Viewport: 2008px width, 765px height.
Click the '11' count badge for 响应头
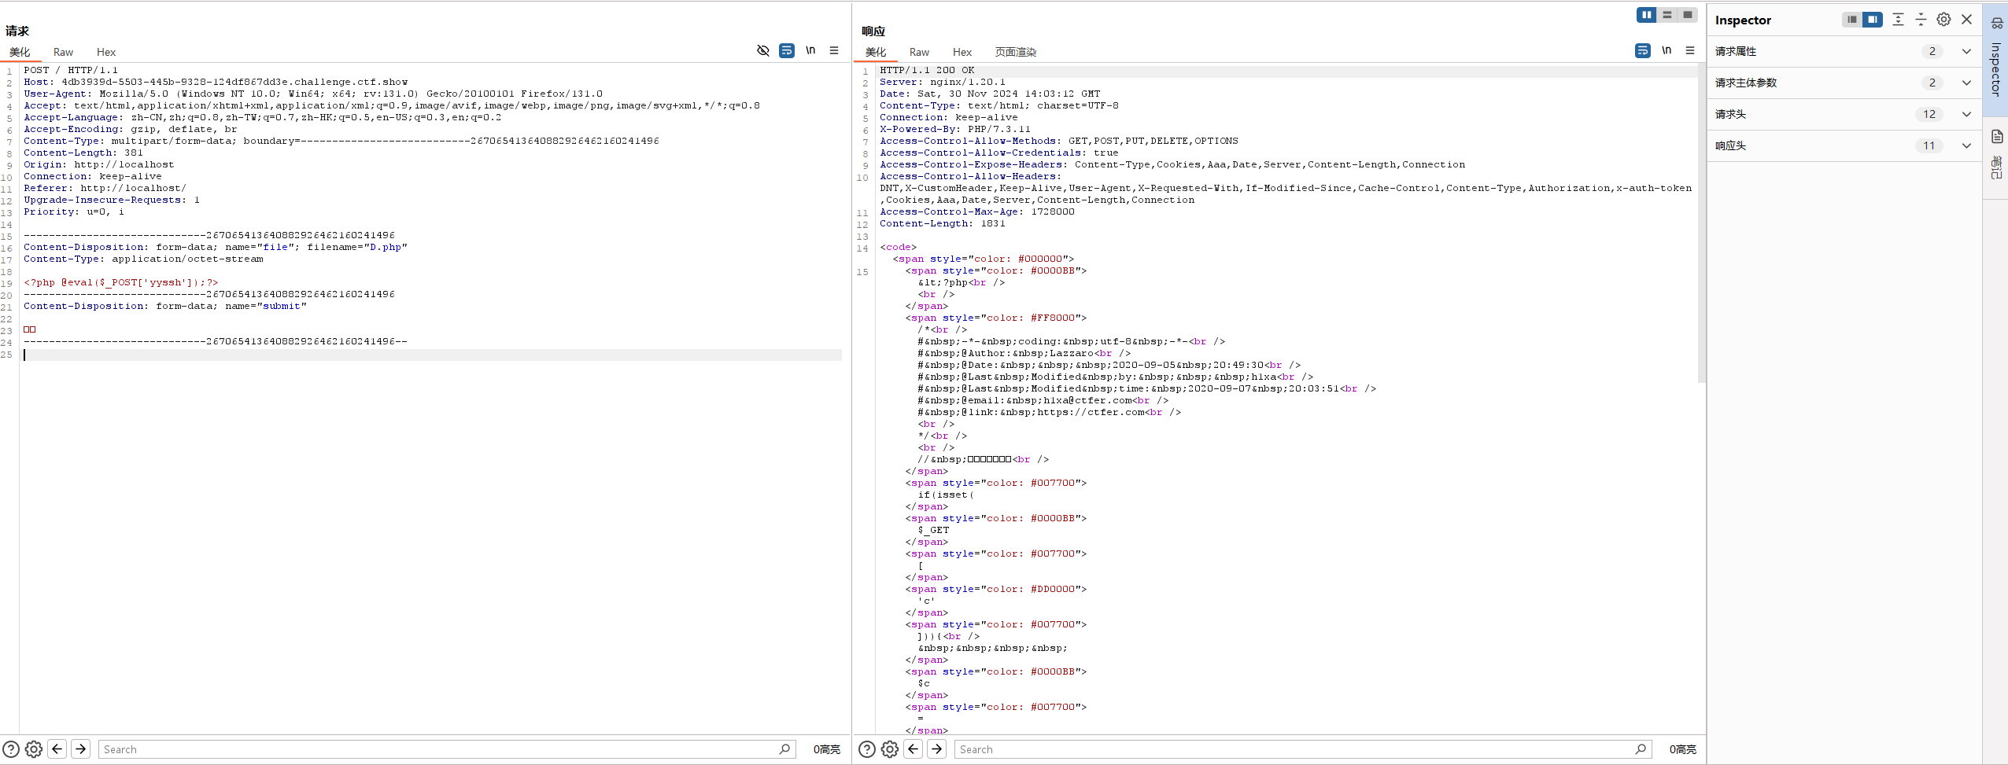tap(1929, 145)
